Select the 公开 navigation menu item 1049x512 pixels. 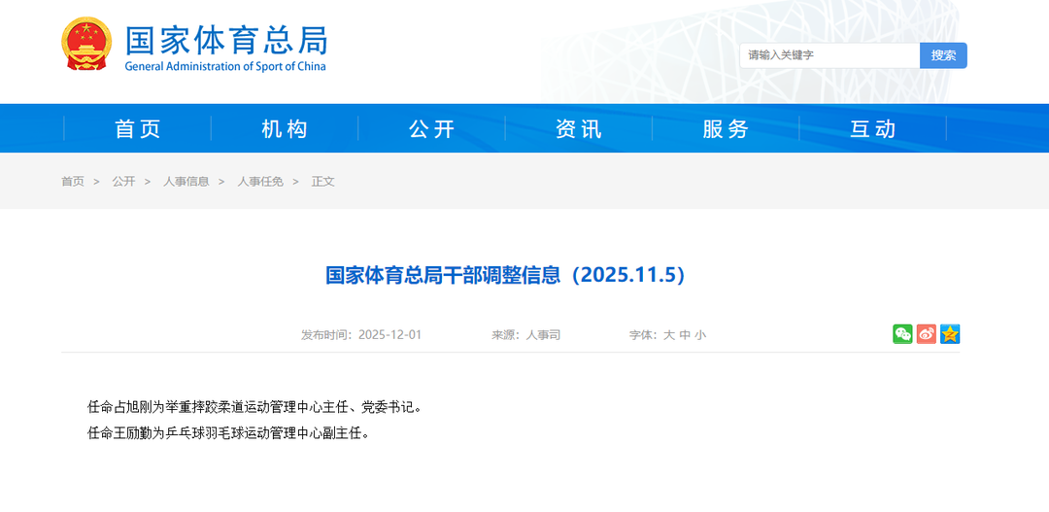pos(432,129)
